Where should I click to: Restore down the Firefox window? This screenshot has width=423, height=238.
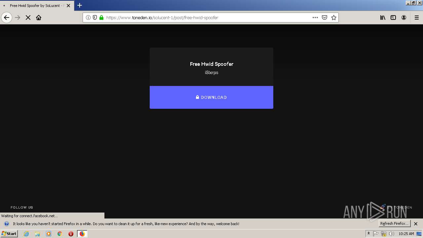413,3
